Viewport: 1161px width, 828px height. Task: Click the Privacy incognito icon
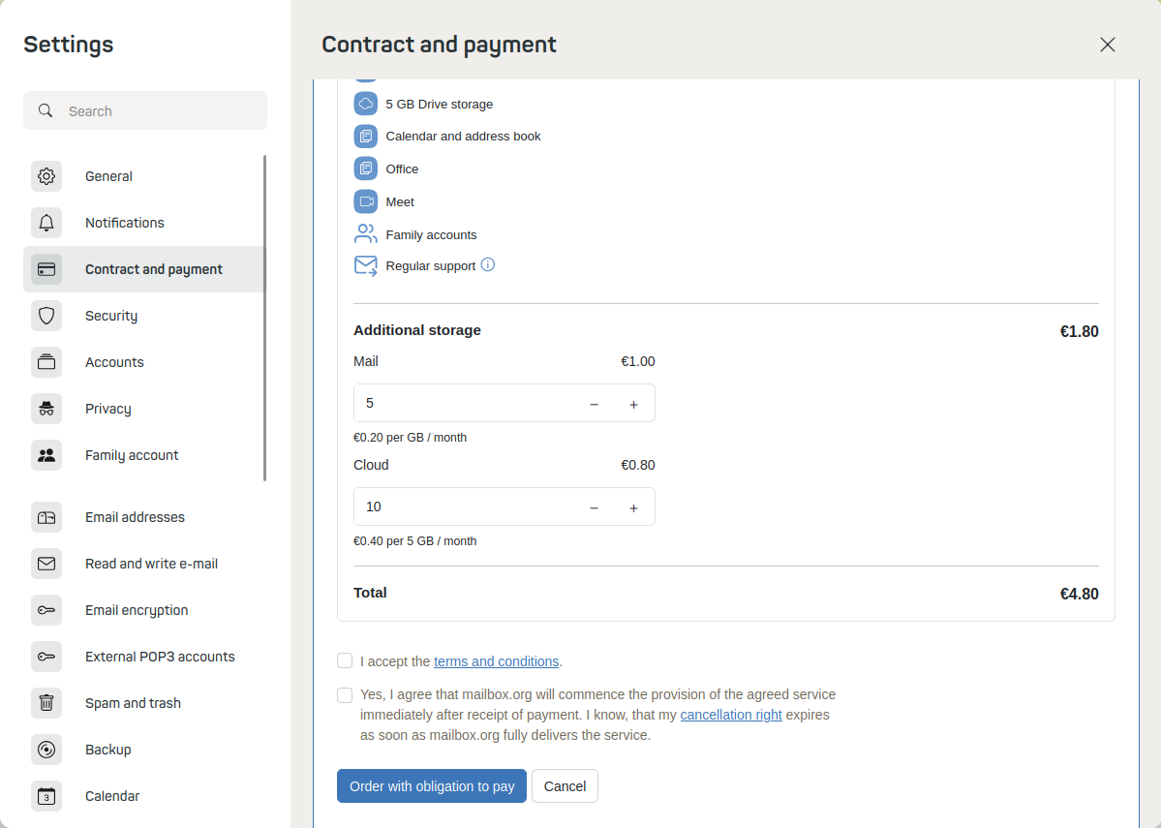[x=46, y=409]
